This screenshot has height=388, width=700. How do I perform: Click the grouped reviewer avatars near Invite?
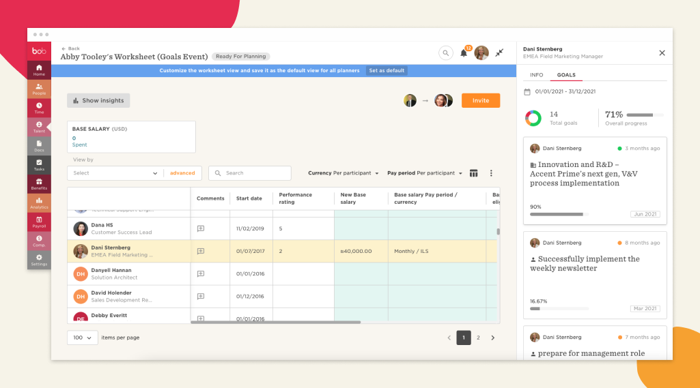coord(443,100)
